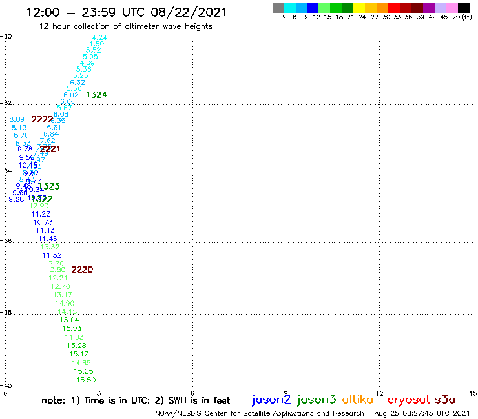The image size is (478, 419).
Task: Click the wave height value 15.05
Action: point(83,371)
